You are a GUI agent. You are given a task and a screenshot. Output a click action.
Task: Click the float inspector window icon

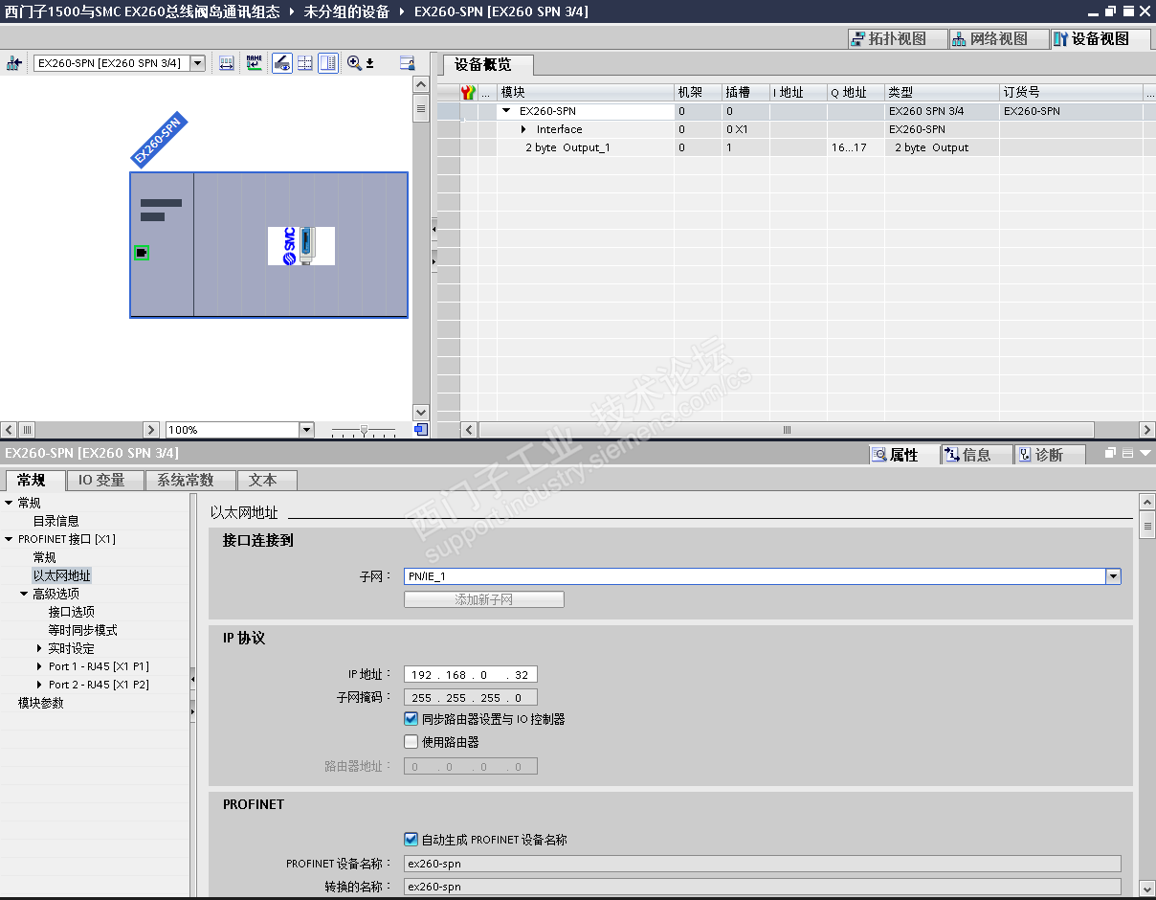(1111, 454)
